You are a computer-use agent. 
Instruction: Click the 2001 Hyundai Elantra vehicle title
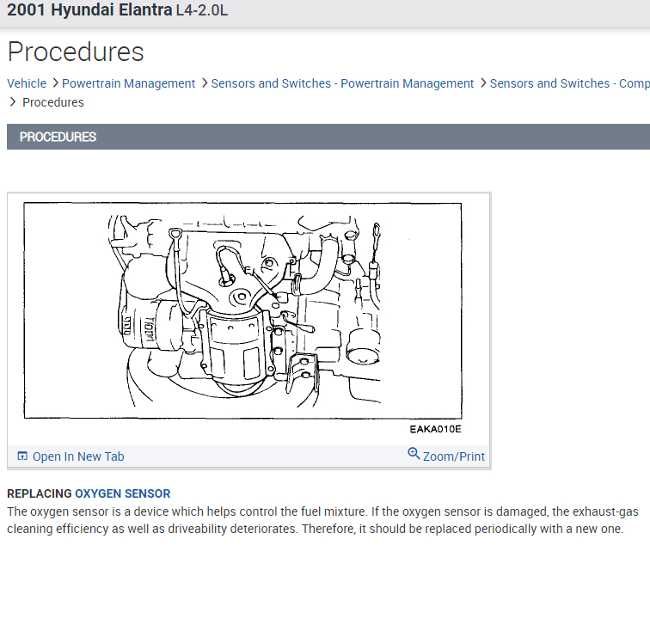coord(89,10)
